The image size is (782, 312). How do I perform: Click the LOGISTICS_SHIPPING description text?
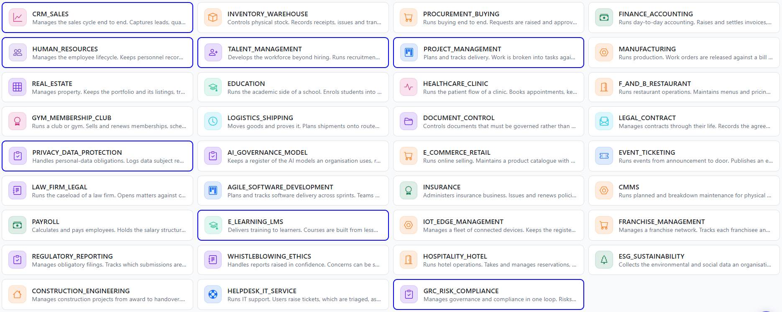coord(304,126)
